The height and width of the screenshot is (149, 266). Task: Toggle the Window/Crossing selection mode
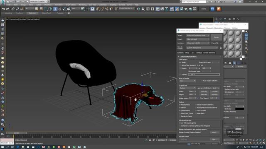(x=50, y=9)
